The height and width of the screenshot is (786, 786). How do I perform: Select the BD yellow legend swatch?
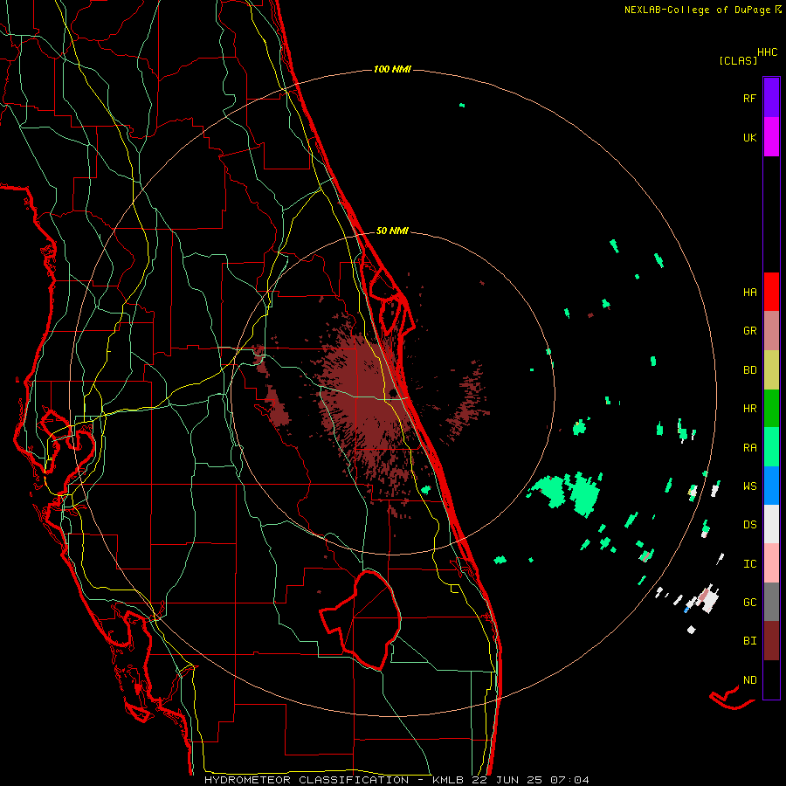[x=771, y=370]
